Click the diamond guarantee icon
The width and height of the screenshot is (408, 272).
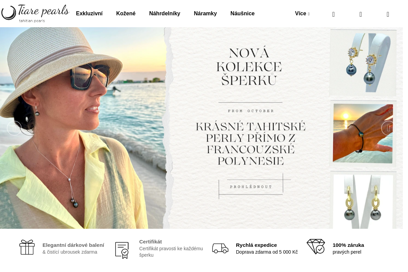316,247
